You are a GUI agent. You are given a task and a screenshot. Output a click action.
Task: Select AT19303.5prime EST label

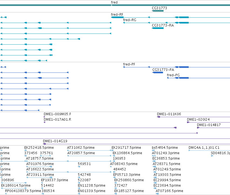167,175
